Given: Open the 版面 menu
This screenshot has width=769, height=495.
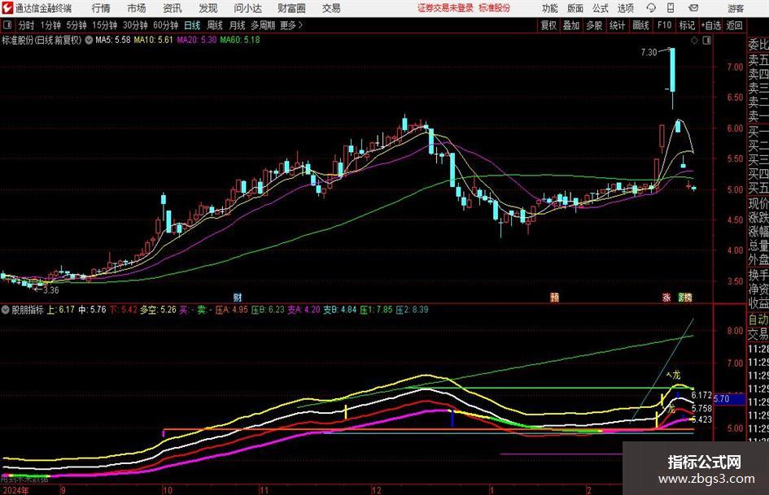Looking at the screenshot, I should pos(575,8).
